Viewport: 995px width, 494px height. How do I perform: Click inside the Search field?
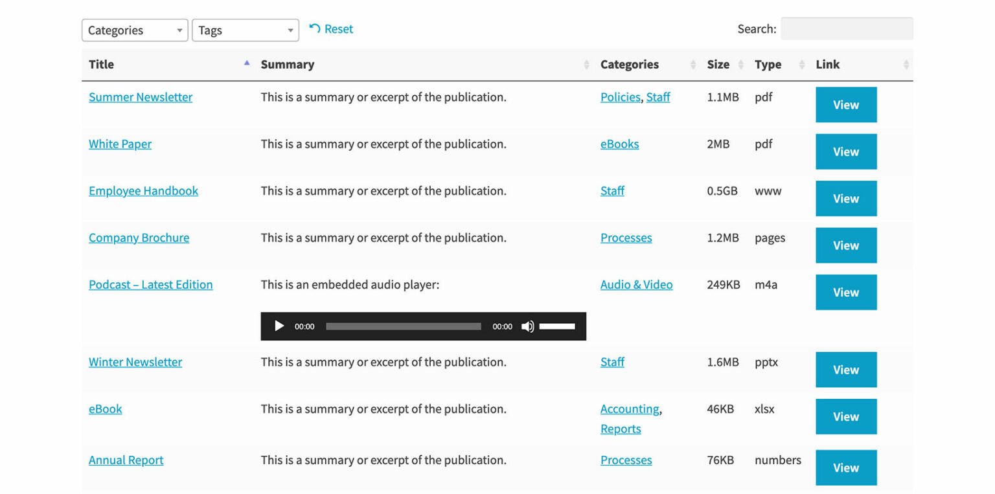(847, 28)
